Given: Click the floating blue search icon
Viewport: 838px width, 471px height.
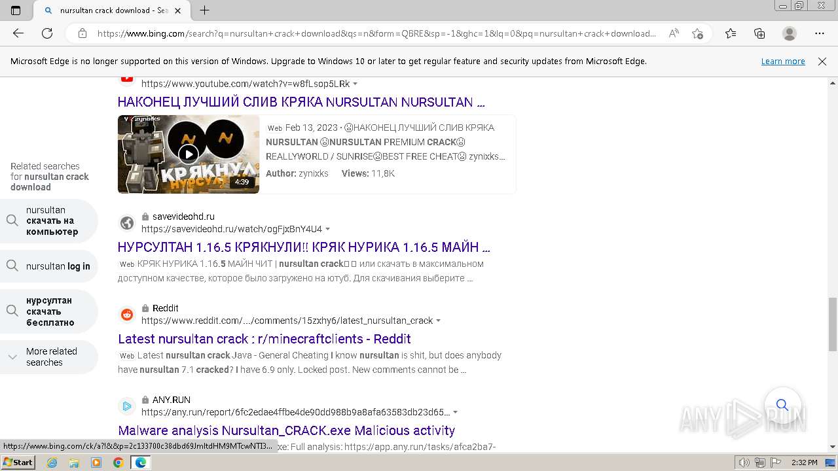Looking at the screenshot, I should click(x=782, y=405).
